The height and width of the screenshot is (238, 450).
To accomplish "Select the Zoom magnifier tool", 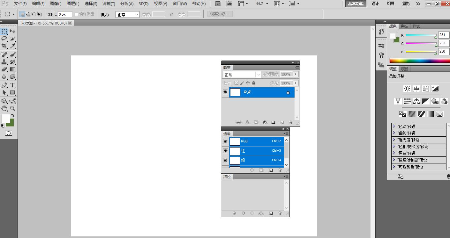I will tap(12, 108).
